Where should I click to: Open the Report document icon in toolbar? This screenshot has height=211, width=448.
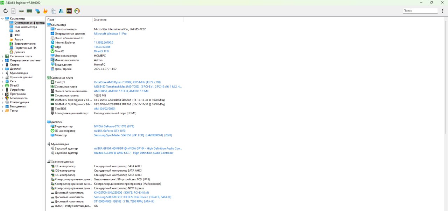coord(13,11)
